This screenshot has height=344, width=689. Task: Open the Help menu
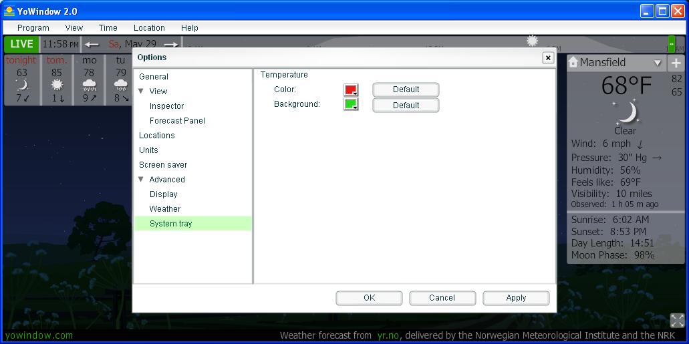click(189, 27)
